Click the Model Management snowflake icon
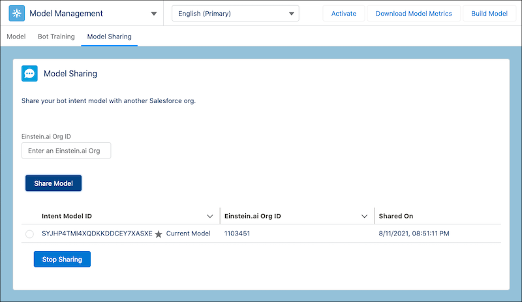This screenshot has width=522, height=302. [x=17, y=13]
